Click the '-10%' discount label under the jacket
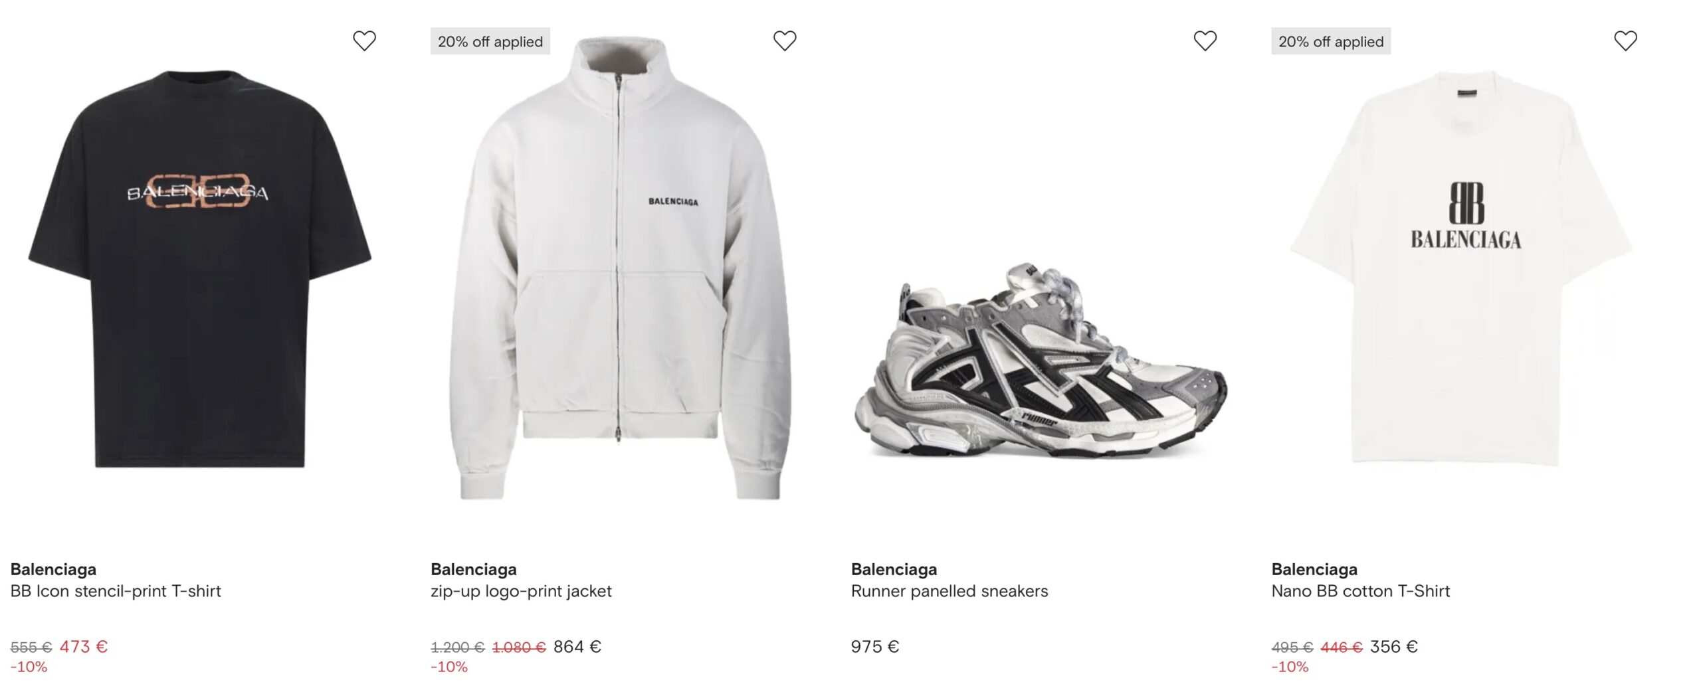The width and height of the screenshot is (1701, 690). (x=450, y=671)
